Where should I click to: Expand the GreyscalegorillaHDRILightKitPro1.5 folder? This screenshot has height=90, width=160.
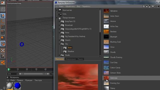point(59,29)
